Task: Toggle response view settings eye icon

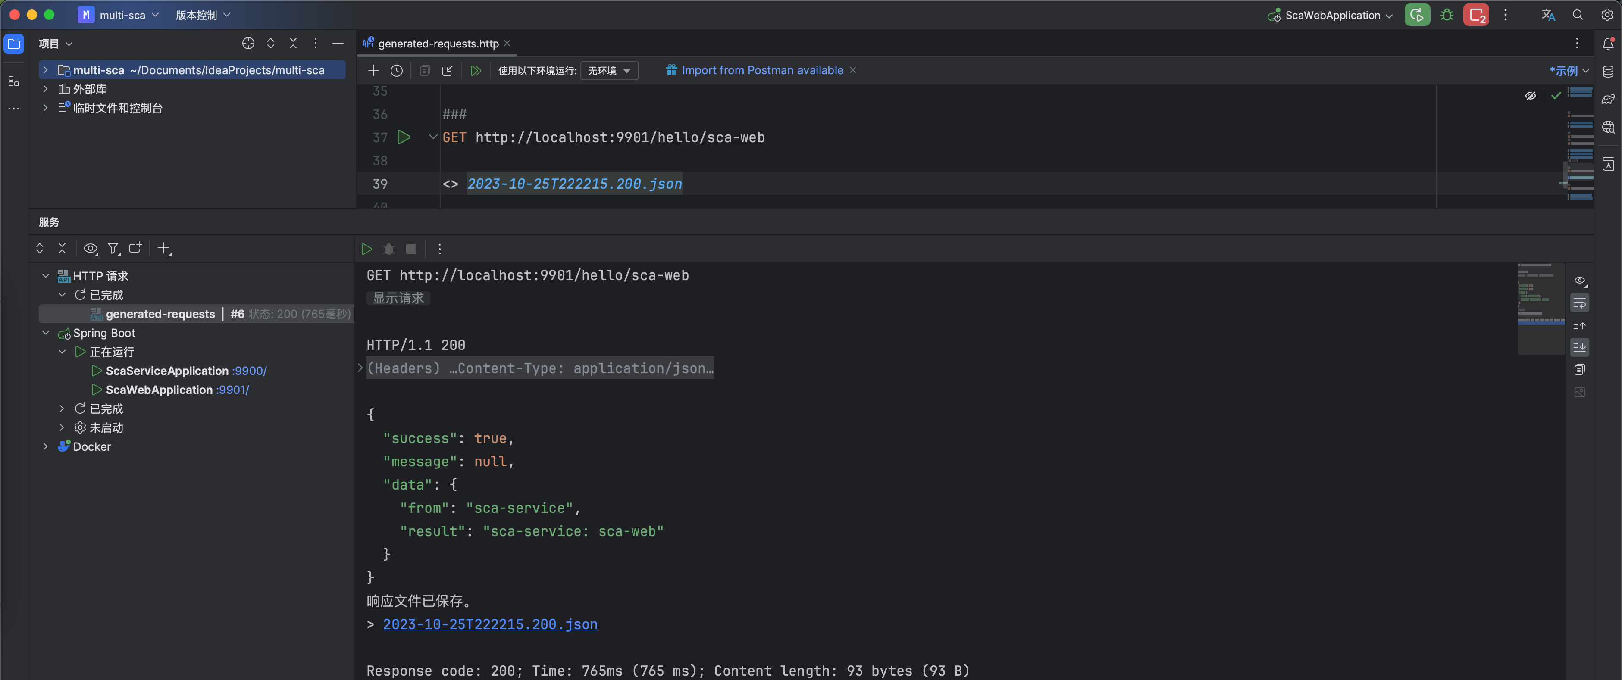Action: tap(1580, 281)
